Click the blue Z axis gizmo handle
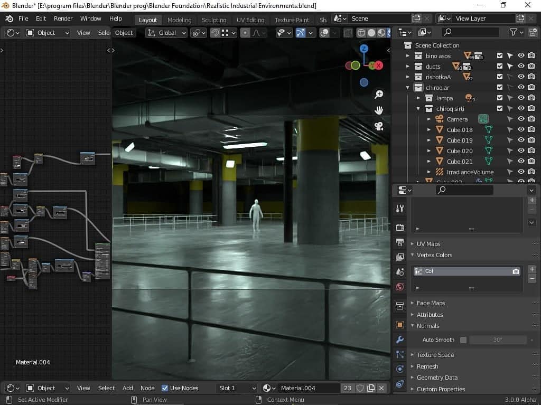Screen dimensions: 541x405 click(363, 49)
